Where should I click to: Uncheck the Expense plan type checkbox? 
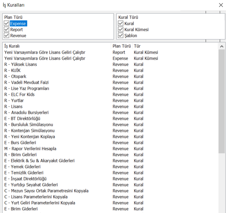pyautogui.click(x=7, y=24)
